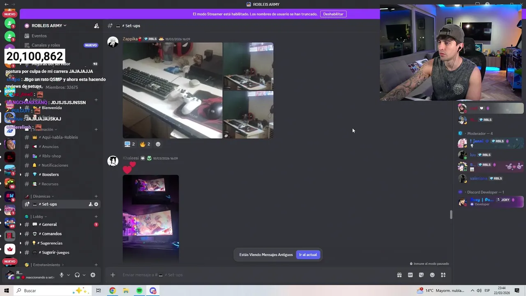Click the Discord icon in the taskbar
The width and height of the screenshot is (526, 296).
point(153,291)
